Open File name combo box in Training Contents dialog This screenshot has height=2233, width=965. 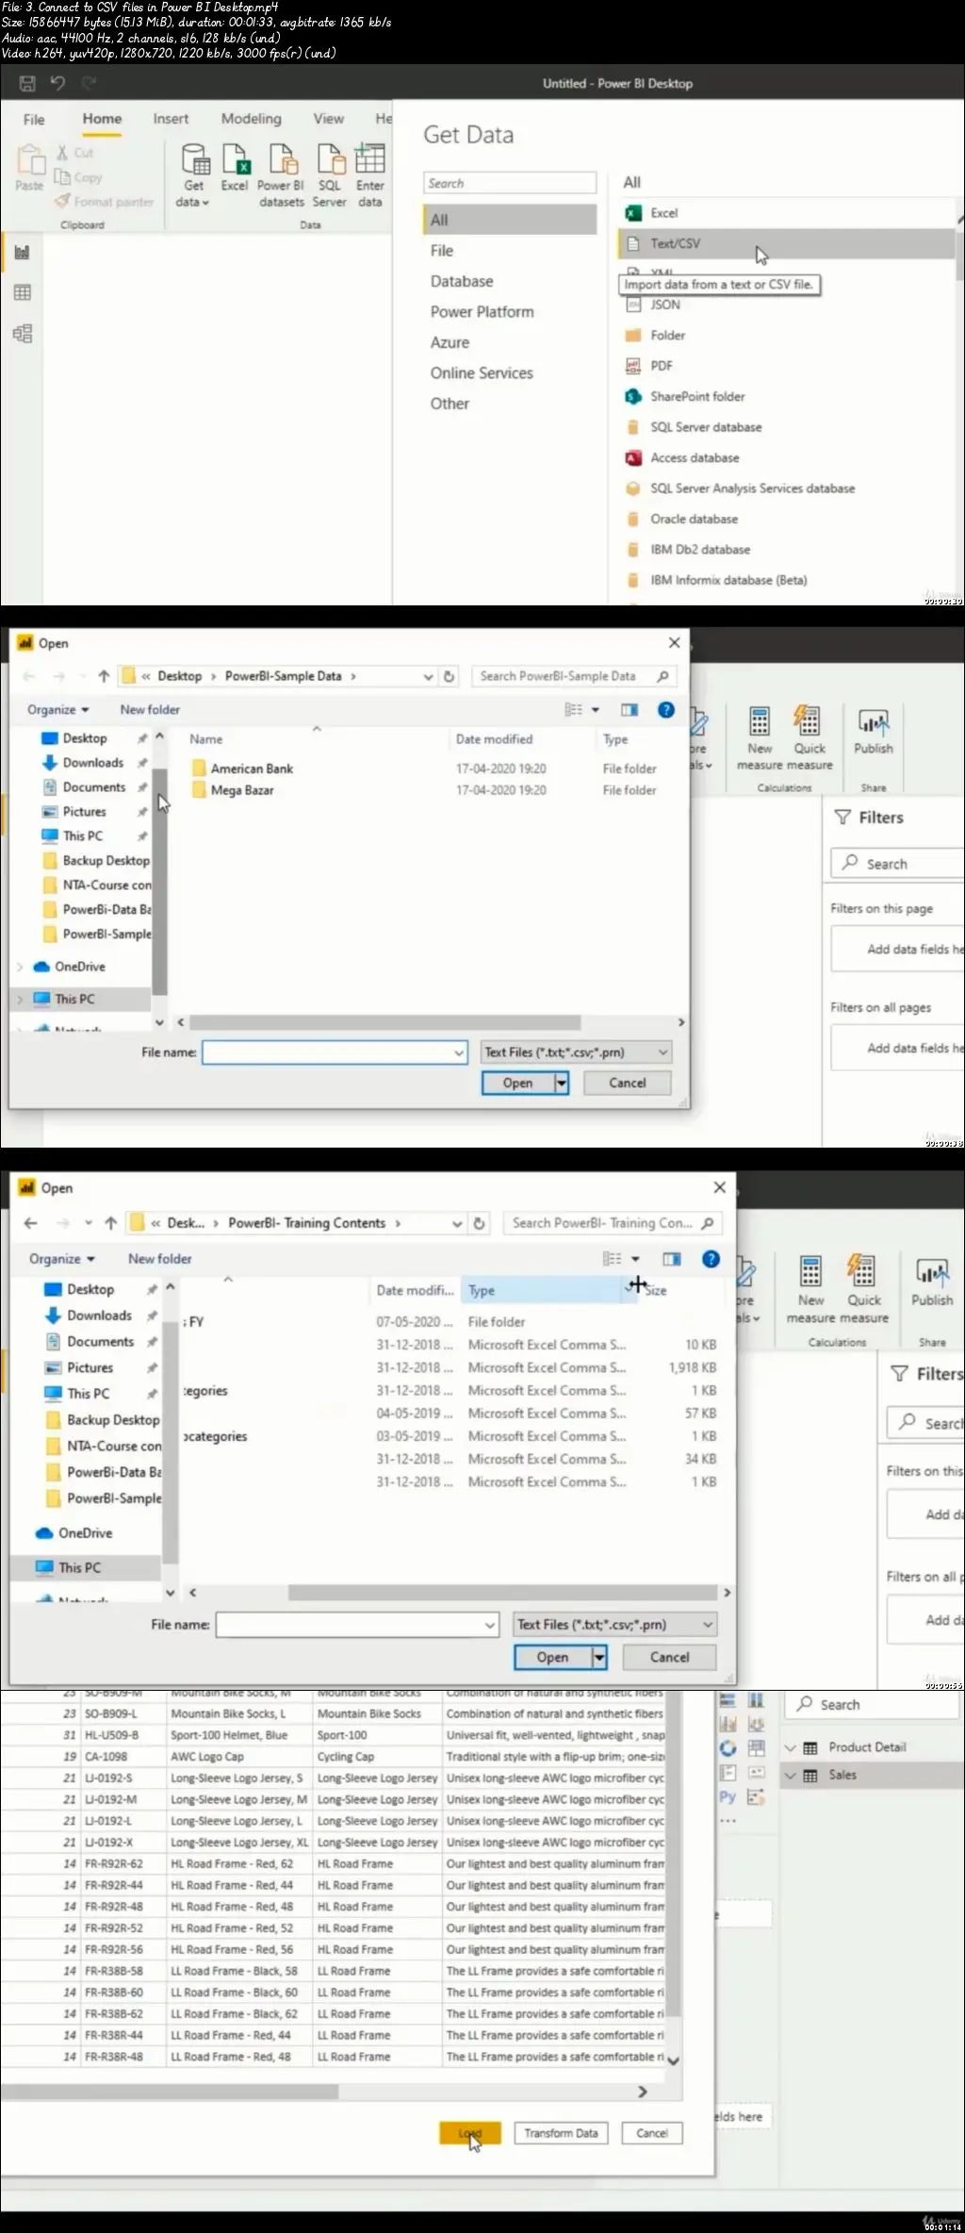click(490, 1625)
